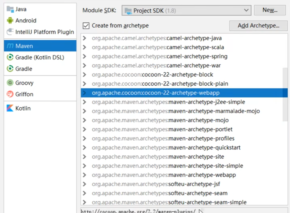Click the Gradle (Kotlin DSL) icon
290x213 pixels.
[x=10, y=57]
